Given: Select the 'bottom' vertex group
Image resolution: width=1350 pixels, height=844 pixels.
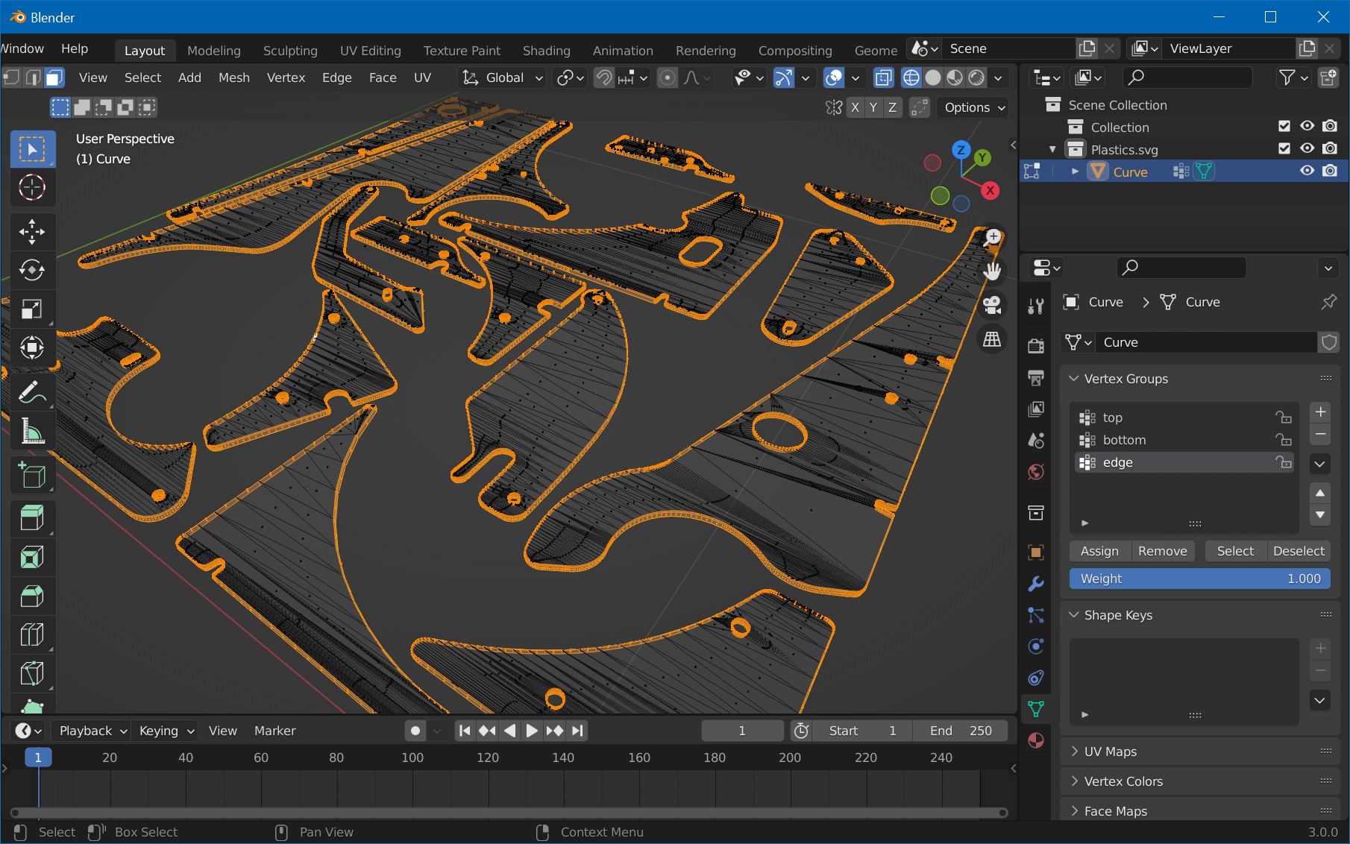Looking at the screenshot, I should (x=1184, y=440).
